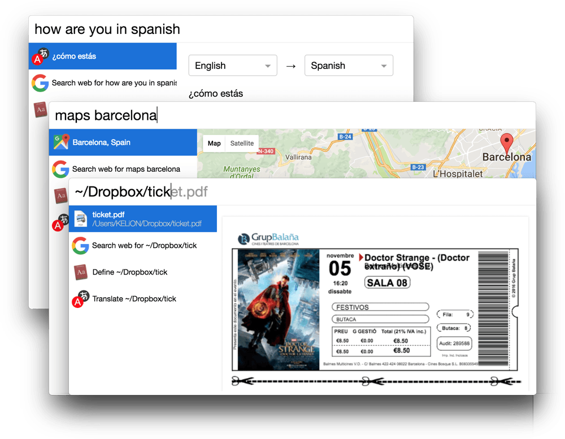This screenshot has height=439, width=565.
Task: Switch to the Map view tab
Action: click(x=214, y=144)
